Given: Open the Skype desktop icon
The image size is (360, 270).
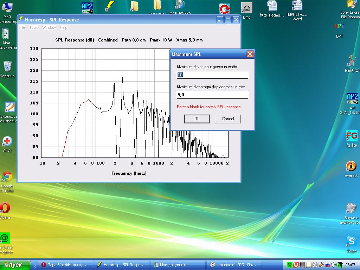Looking at the screenshot, I should (x=352, y=245).
